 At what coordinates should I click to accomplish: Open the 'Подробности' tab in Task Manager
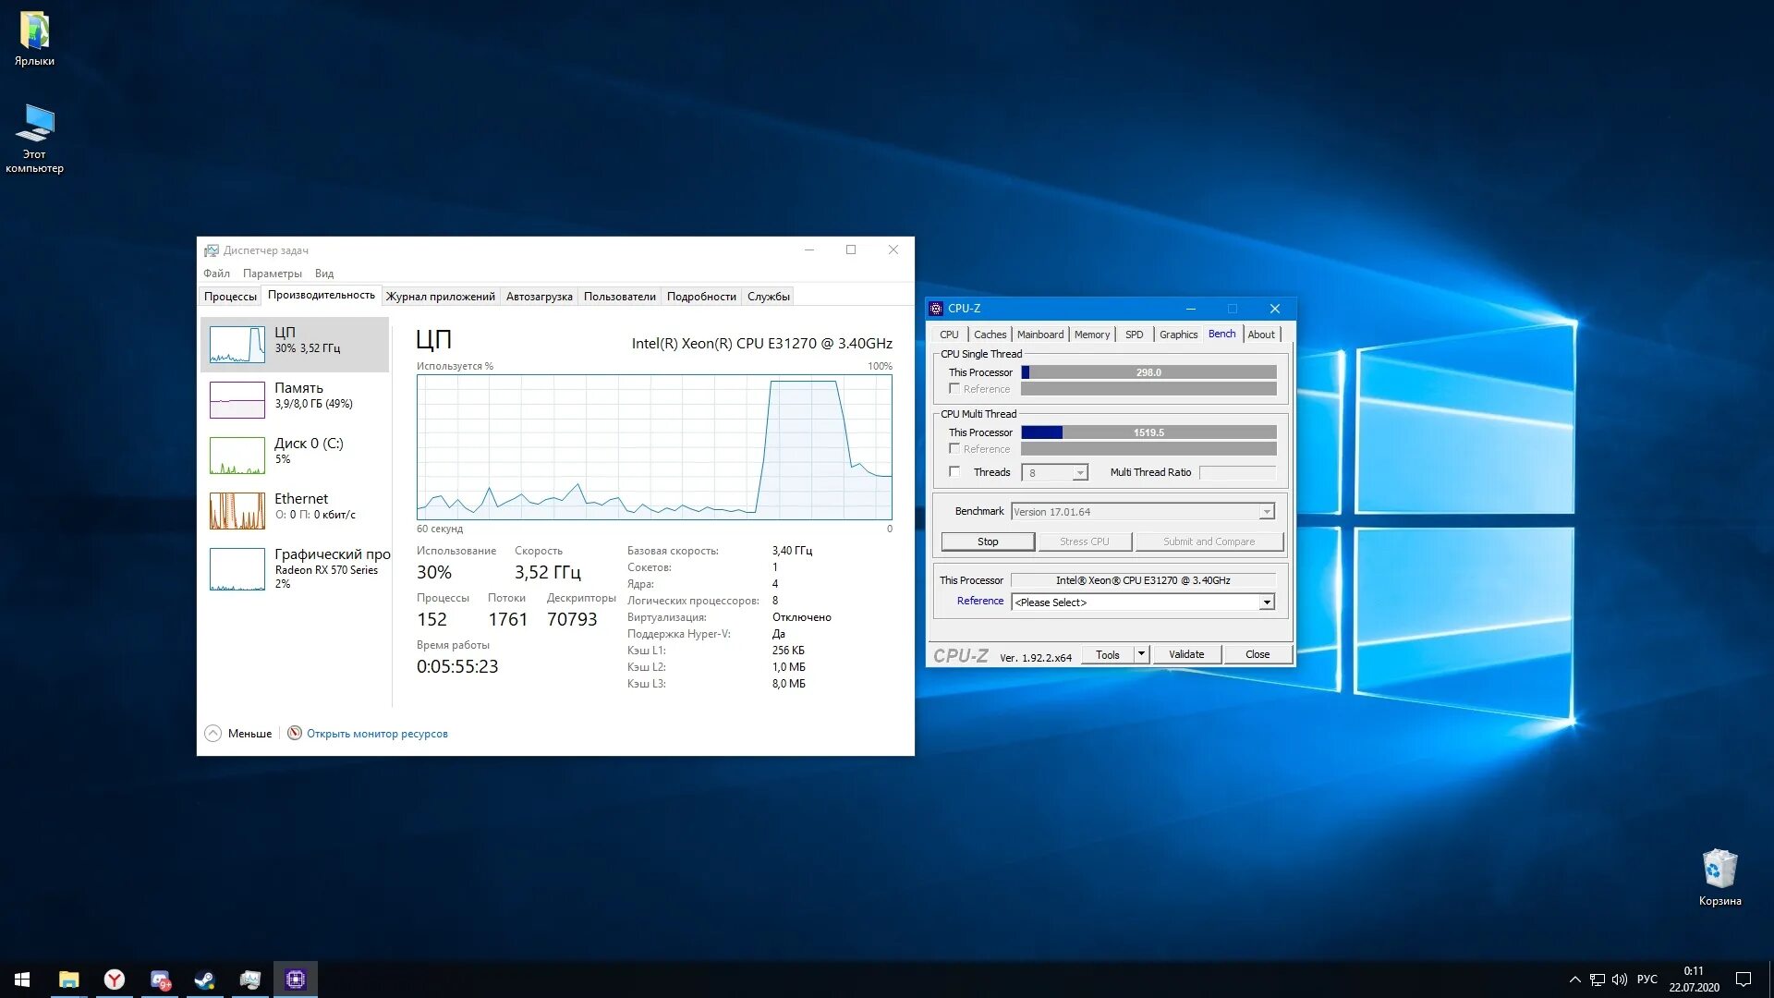[701, 297]
